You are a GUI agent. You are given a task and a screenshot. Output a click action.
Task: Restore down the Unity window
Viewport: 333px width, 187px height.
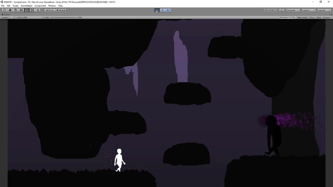click(321, 2)
